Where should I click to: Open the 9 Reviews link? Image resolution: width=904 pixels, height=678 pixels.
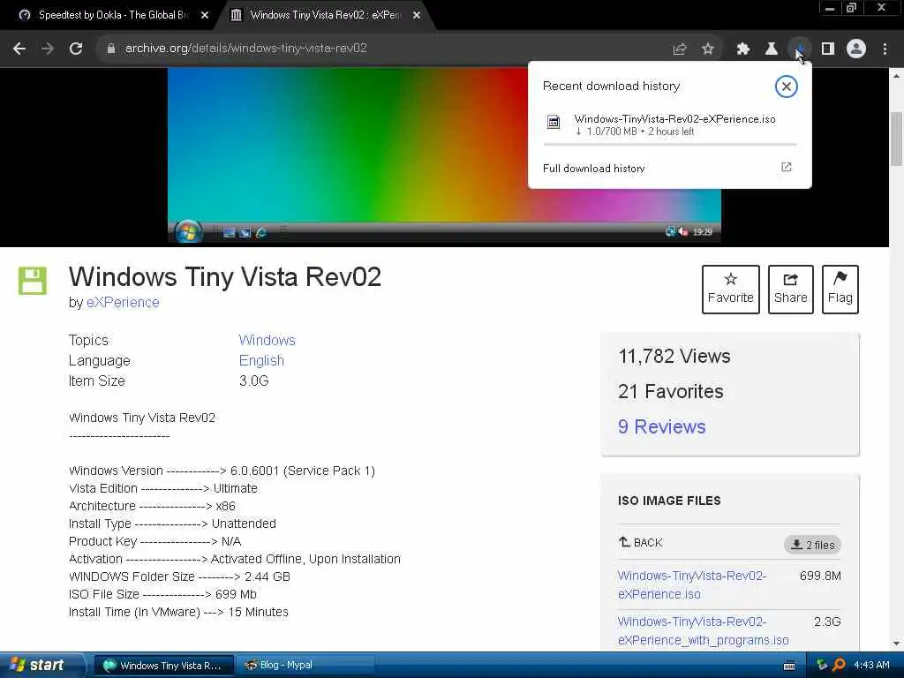pyautogui.click(x=662, y=426)
